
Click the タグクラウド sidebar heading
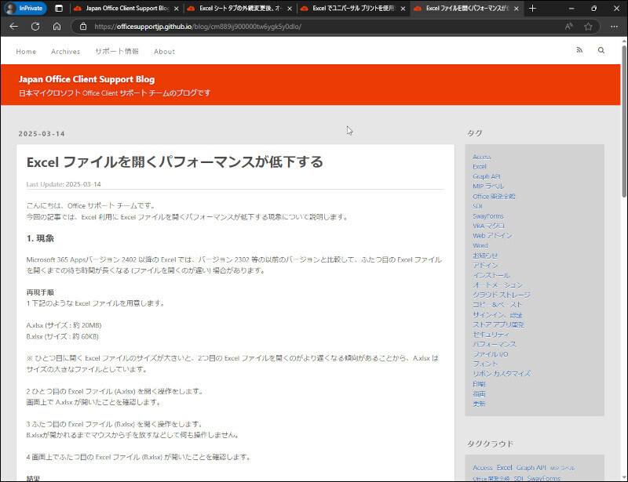point(490,444)
